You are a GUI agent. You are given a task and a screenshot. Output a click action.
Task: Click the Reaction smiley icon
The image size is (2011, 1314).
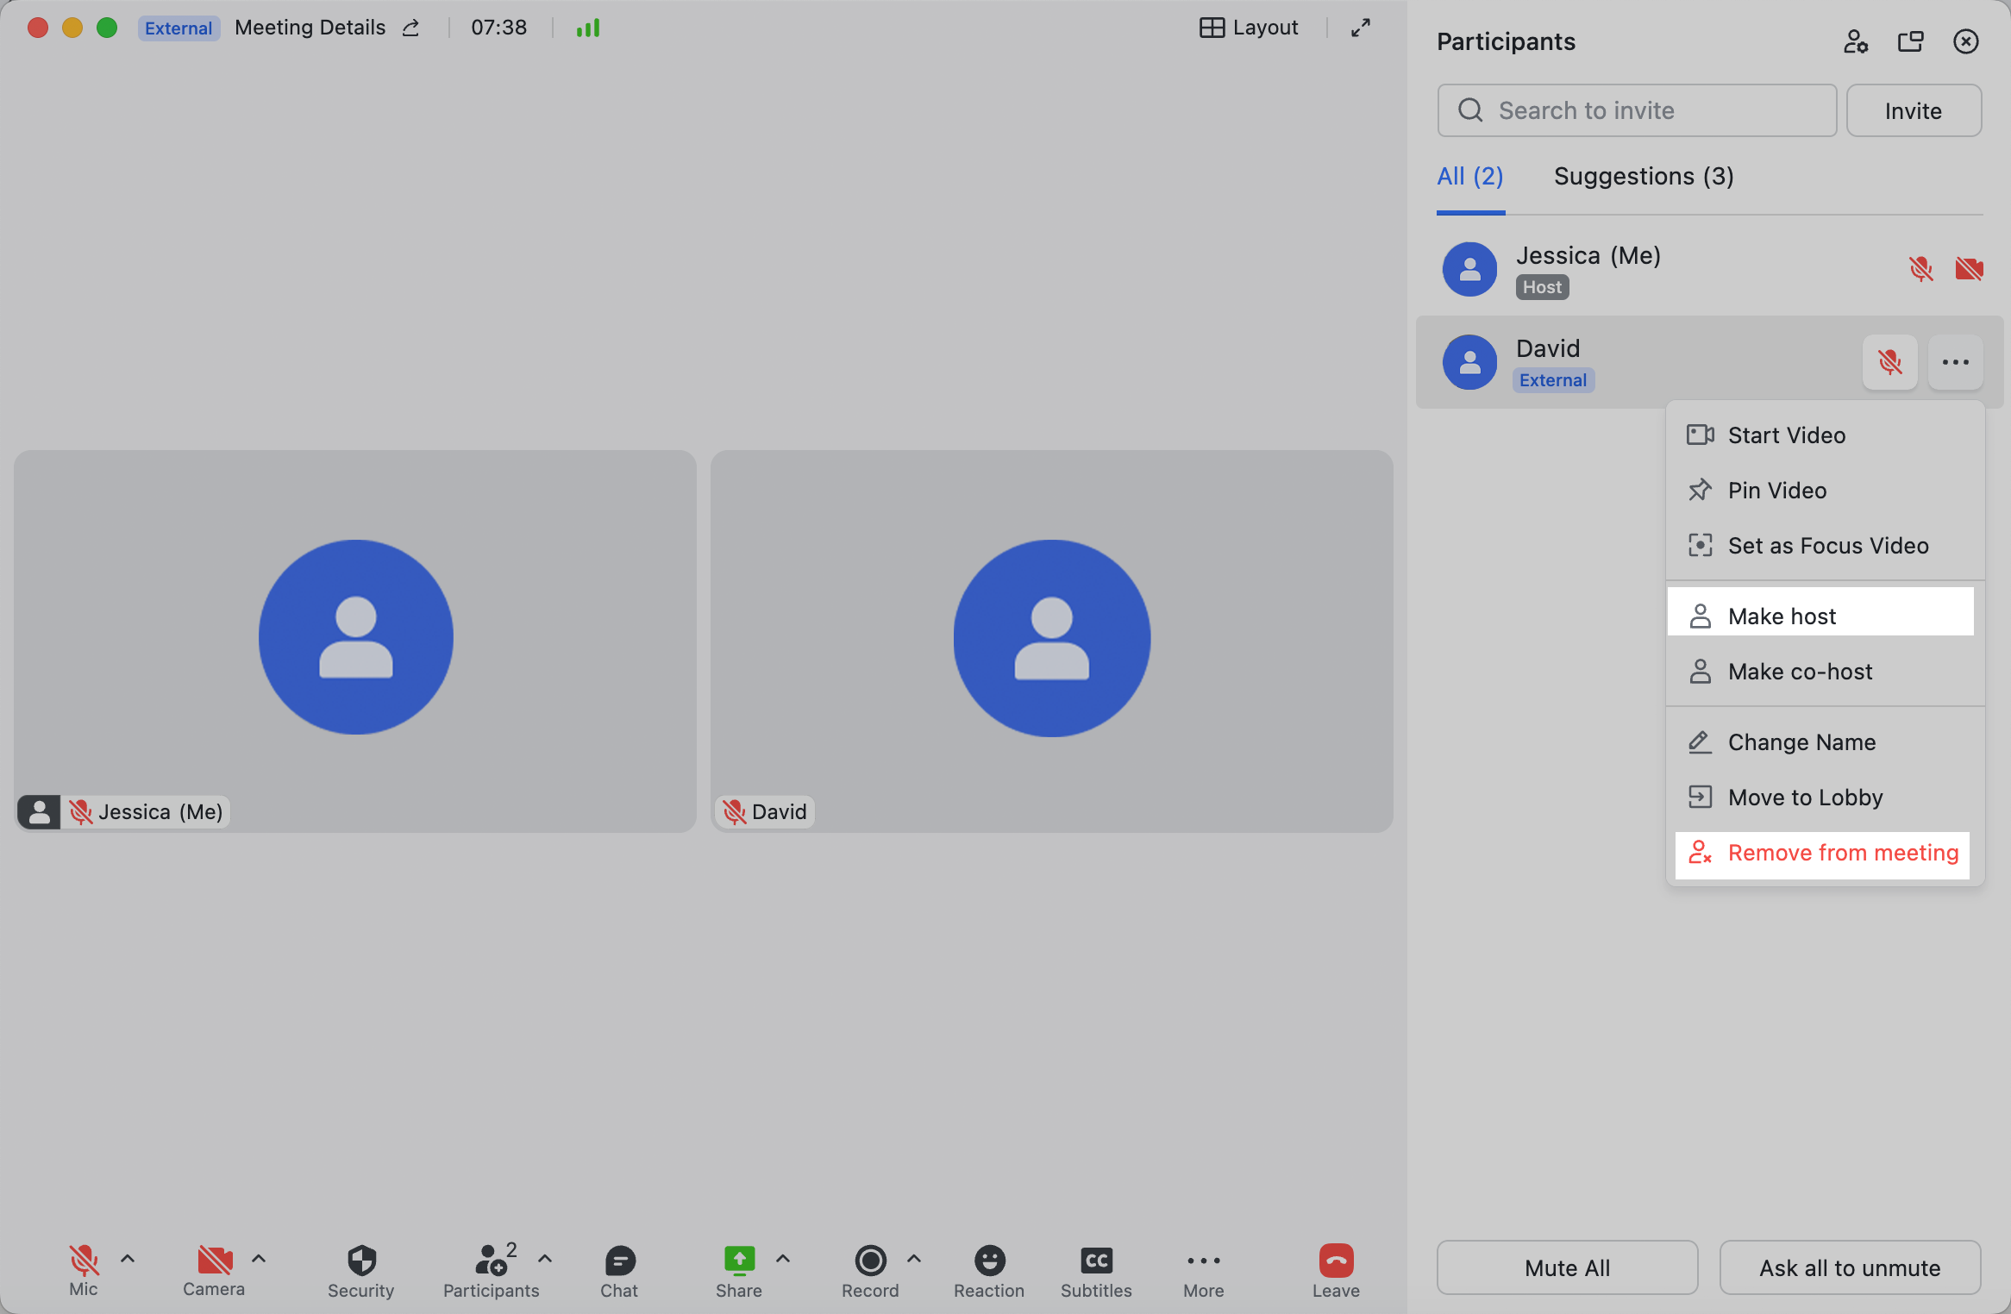(989, 1261)
